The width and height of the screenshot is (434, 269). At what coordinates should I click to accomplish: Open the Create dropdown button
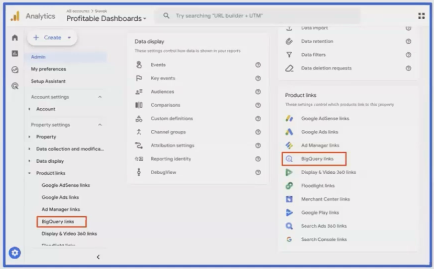[x=52, y=37]
